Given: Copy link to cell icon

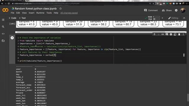Looking at the screenshot, I should pyautogui.click(x=163, y=34).
